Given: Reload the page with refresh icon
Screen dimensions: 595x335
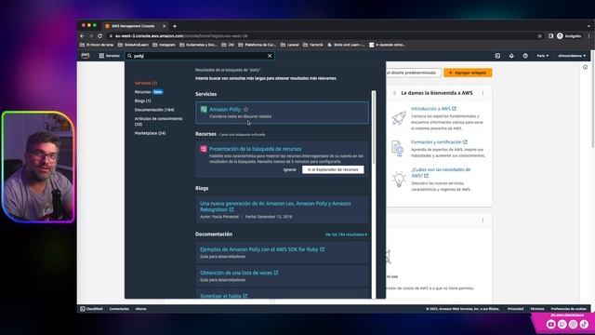Looking at the screenshot, I should pyautogui.click(x=99, y=36).
